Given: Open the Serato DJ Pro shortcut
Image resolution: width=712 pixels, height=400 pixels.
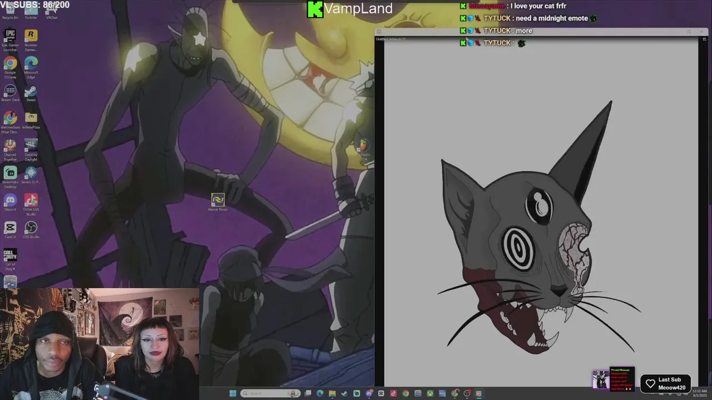Looking at the screenshot, I should pyautogui.click(x=31, y=175).
